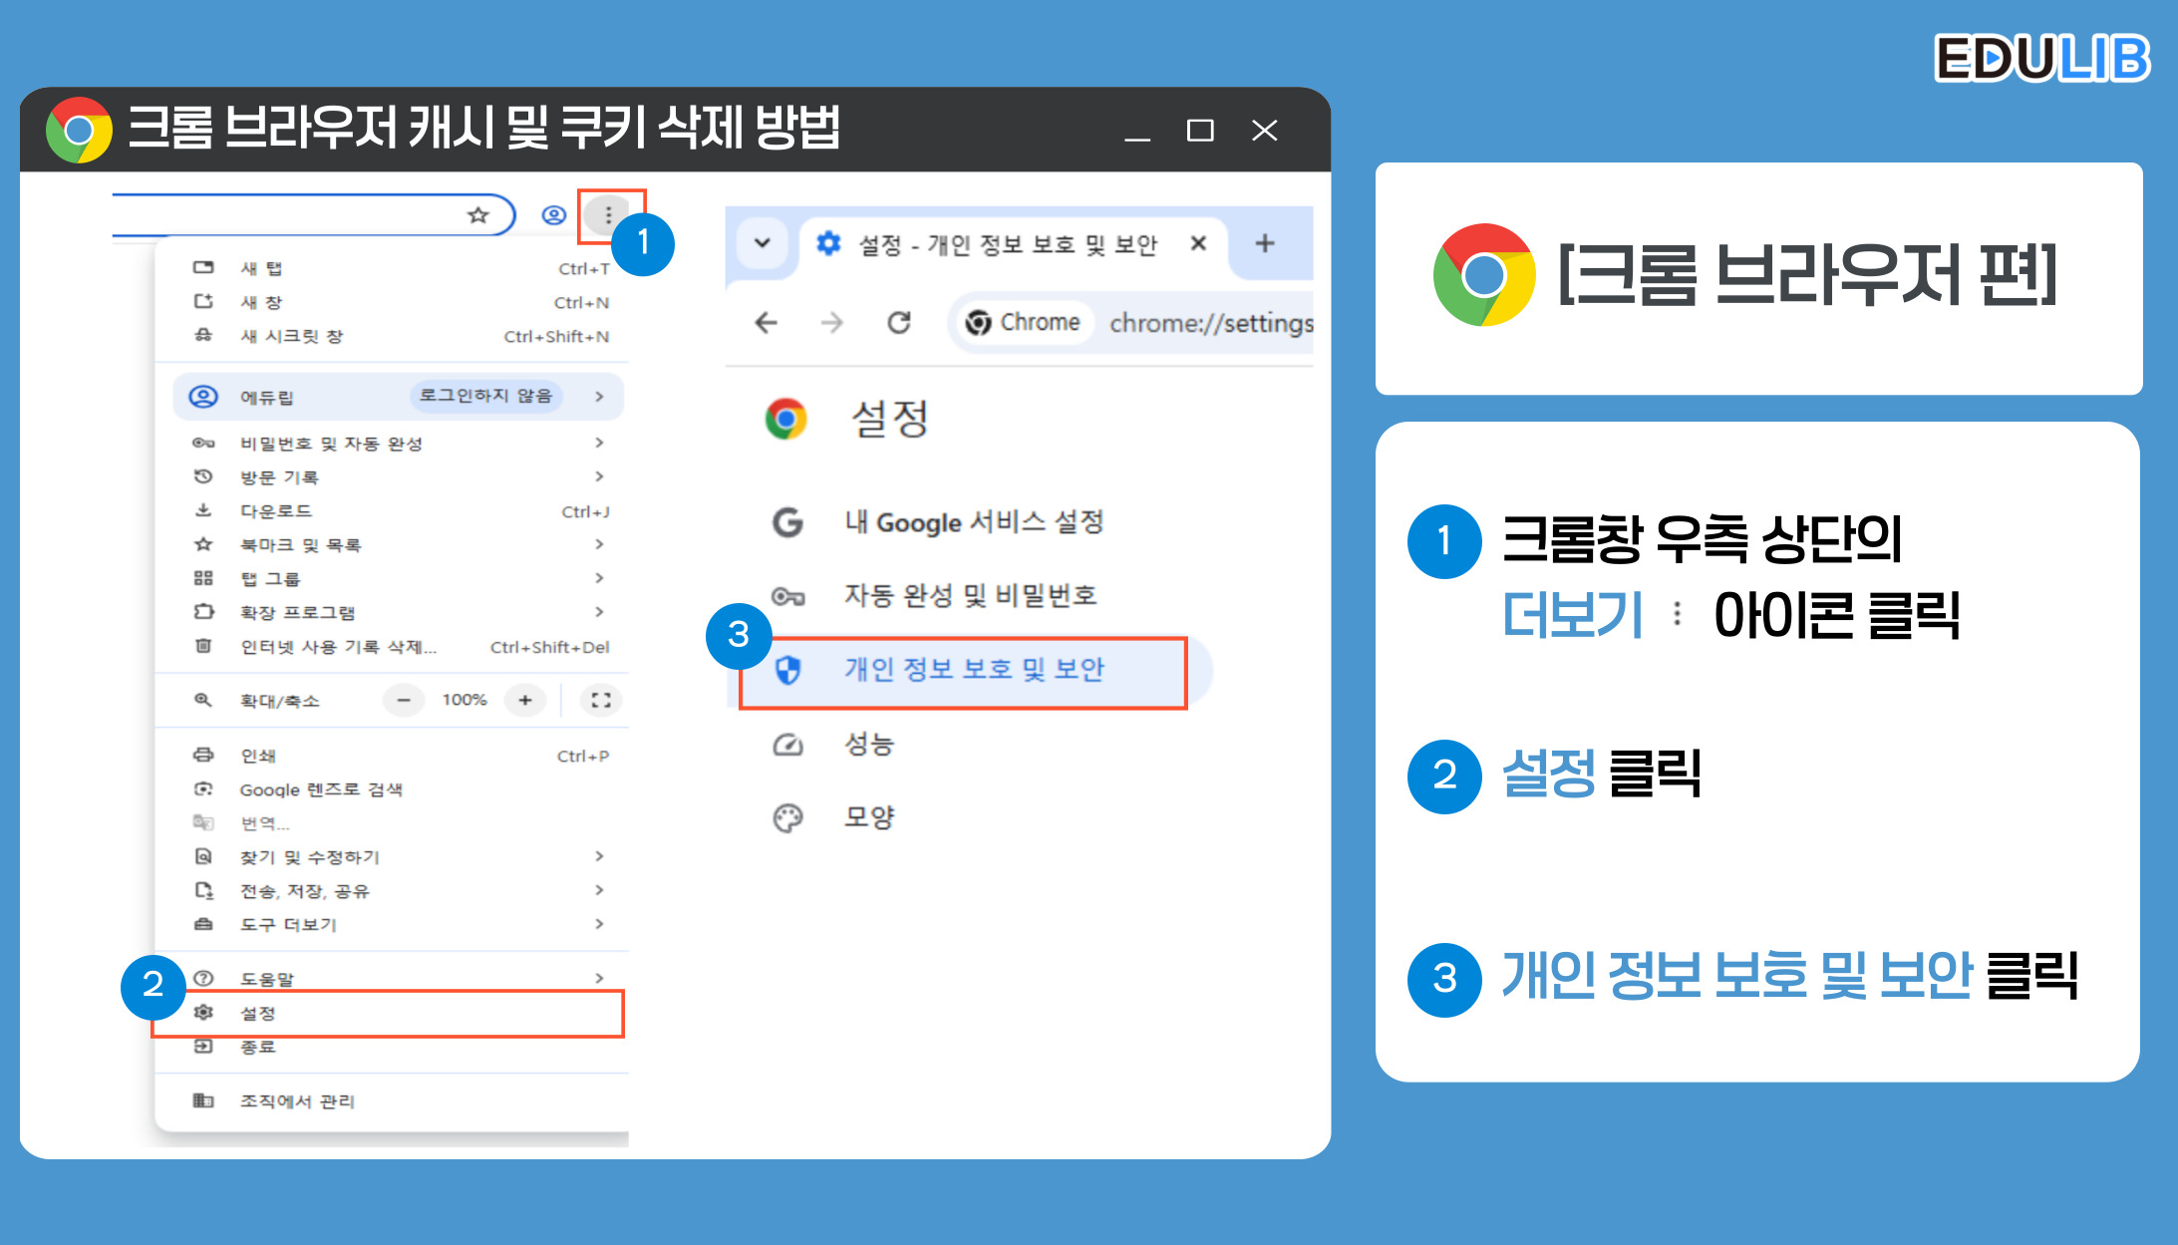The width and height of the screenshot is (2178, 1245).
Task: Expand 확장 프로그램 submenu arrow
Action: pos(599,612)
